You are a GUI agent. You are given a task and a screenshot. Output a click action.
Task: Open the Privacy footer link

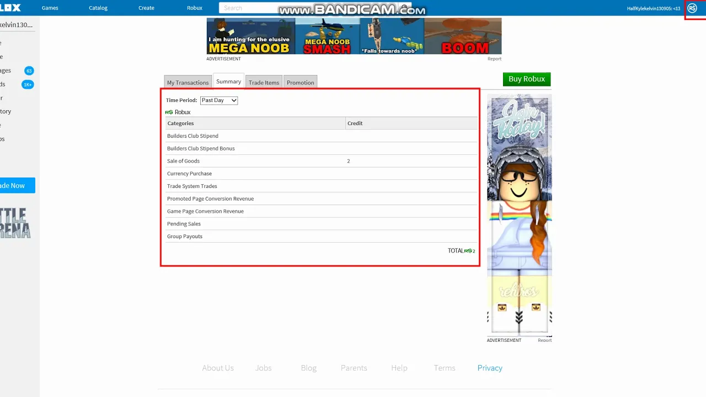[x=490, y=368]
